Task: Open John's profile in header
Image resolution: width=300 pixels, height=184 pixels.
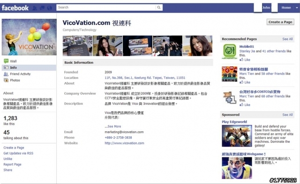Action: tap(266, 7)
